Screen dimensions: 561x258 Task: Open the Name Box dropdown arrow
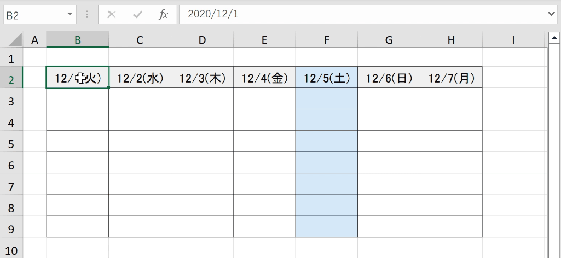tap(70, 14)
